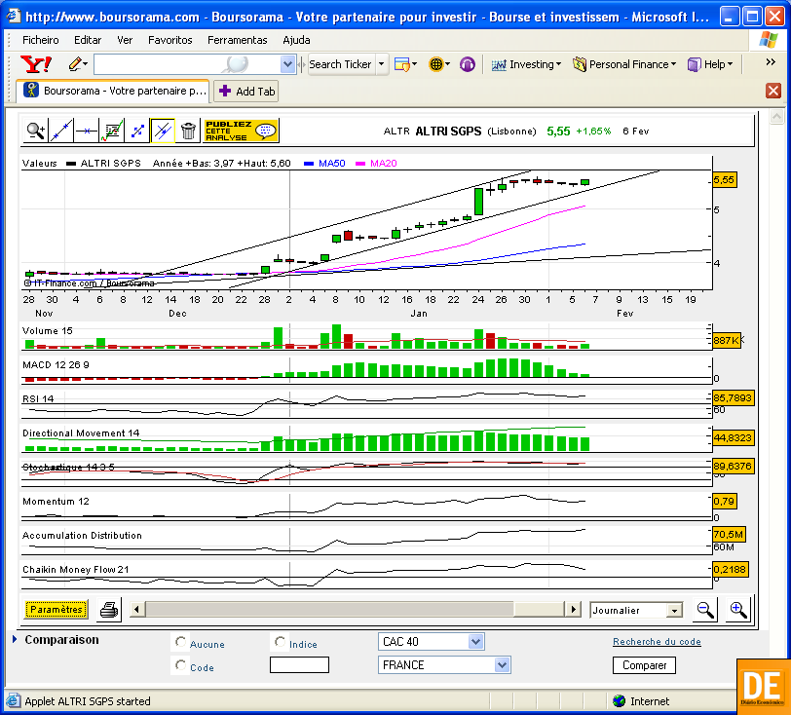
Task: Click the Chaikin Money Flow 21 label
Action: pos(76,569)
